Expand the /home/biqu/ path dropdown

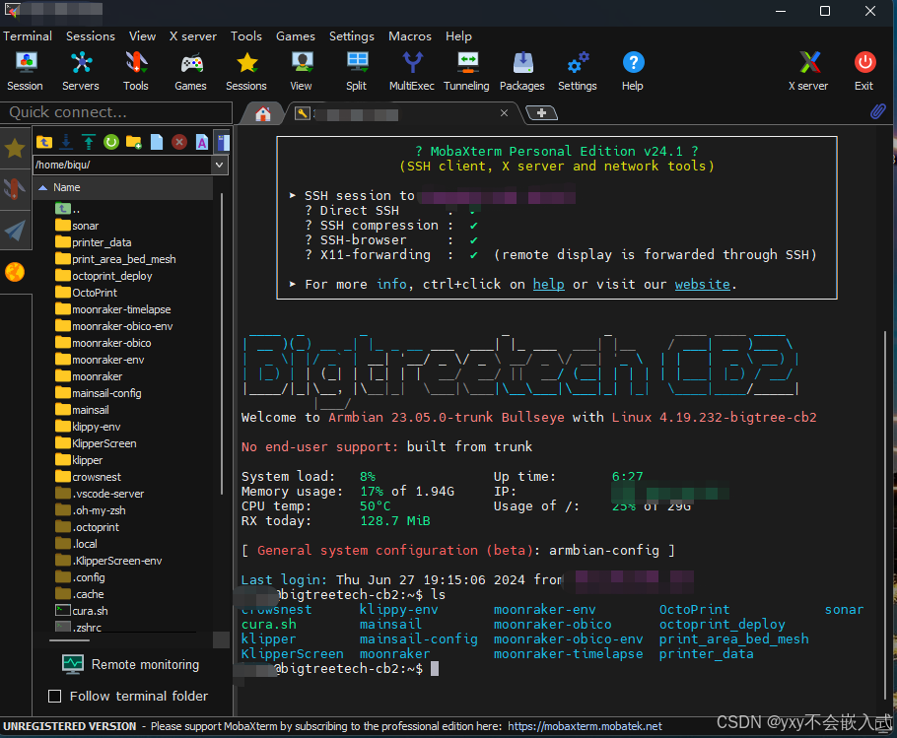tap(219, 166)
